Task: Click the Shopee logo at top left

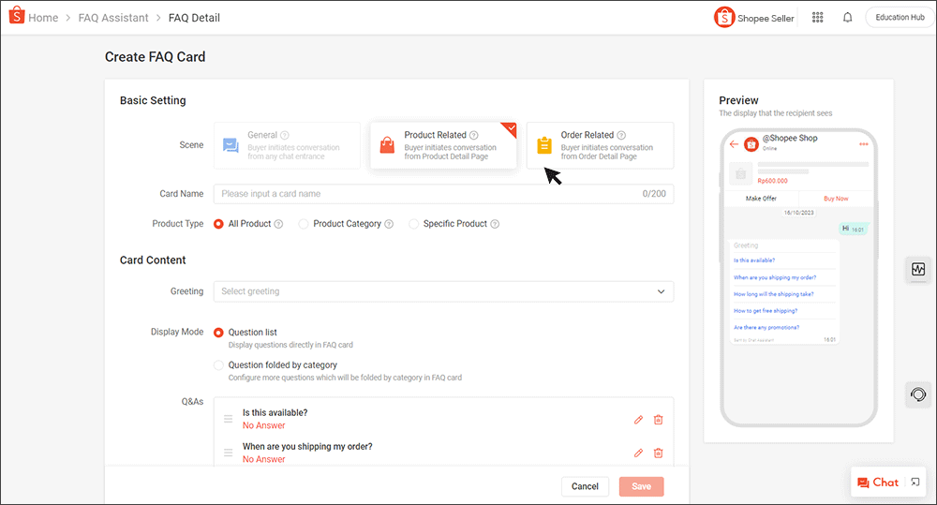Action: (17, 16)
